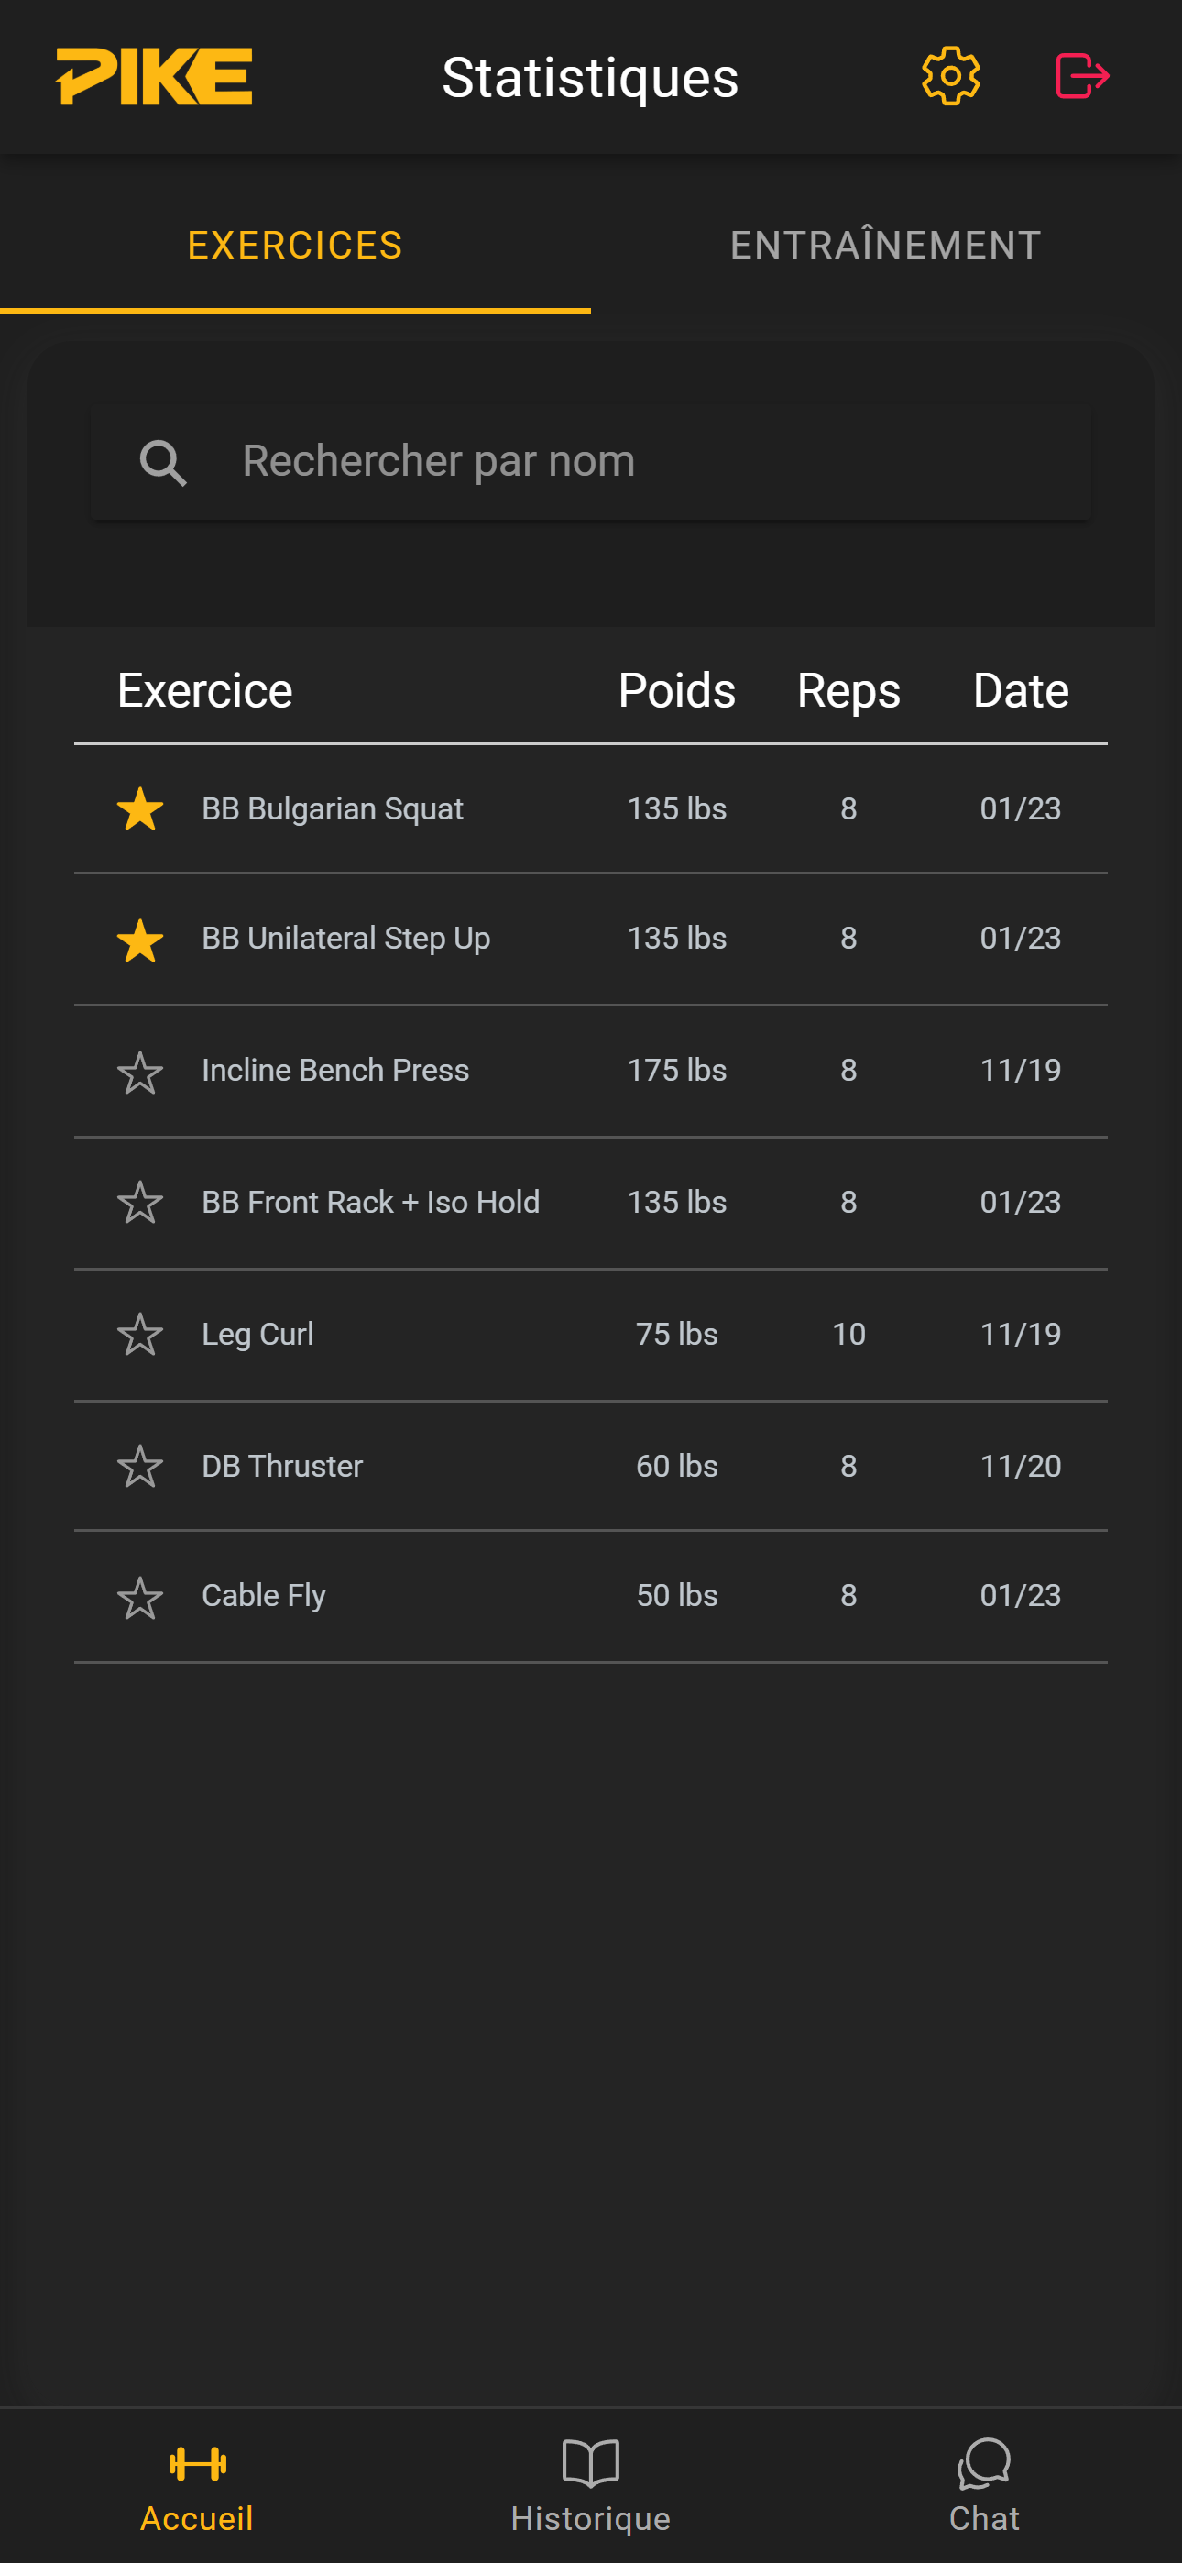Mark DB Thruster as favorite
The image size is (1182, 2563).
(140, 1467)
